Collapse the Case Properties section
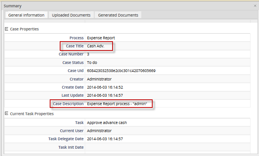The height and width of the screenshot is (156, 259). pyautogui.click(x=6, y=29)
